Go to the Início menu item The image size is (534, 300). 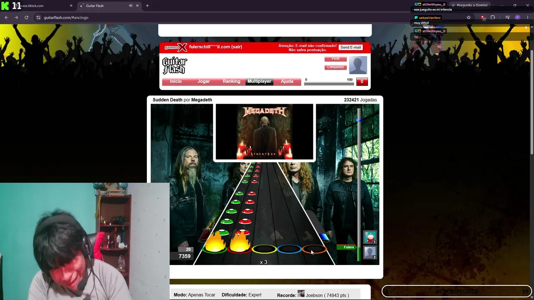click(x=176, y=81)
